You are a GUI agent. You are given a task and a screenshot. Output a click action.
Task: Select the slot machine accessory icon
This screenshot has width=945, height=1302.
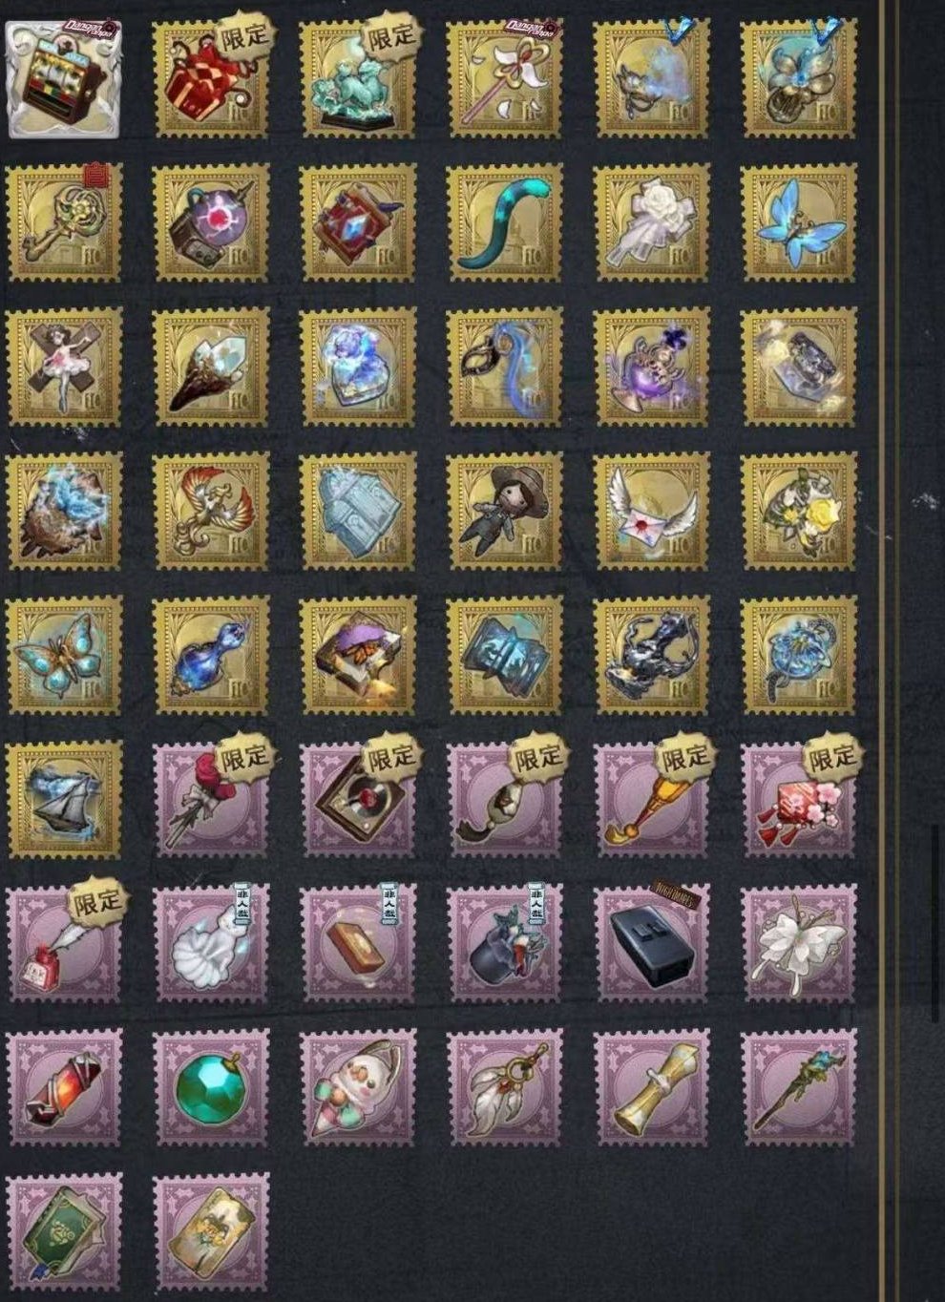coord(63,79)
